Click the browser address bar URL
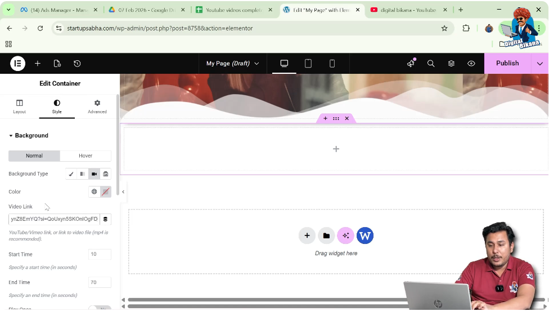This screenshot has width=549, height=311. [160, 28]
